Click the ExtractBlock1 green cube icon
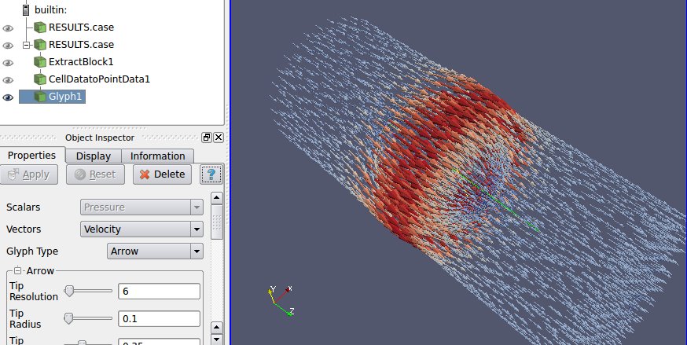This screenshot has width=687, height=345. point(40,62)
